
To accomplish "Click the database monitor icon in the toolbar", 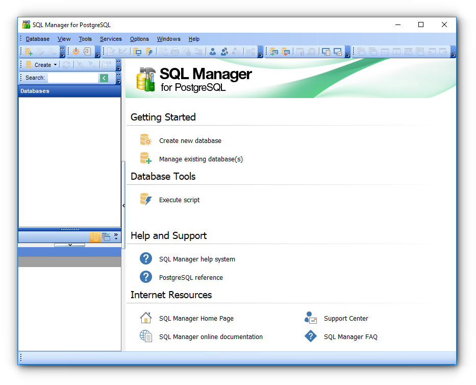I will pyautogui.click(x=137, y=52).
